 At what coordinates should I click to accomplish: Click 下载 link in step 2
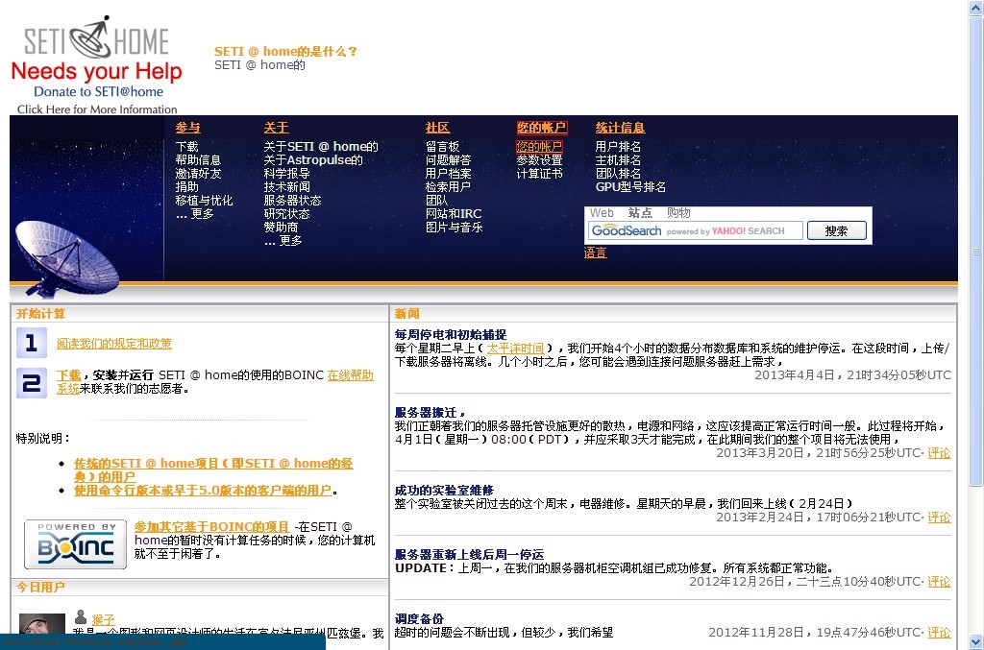[68, 374]
